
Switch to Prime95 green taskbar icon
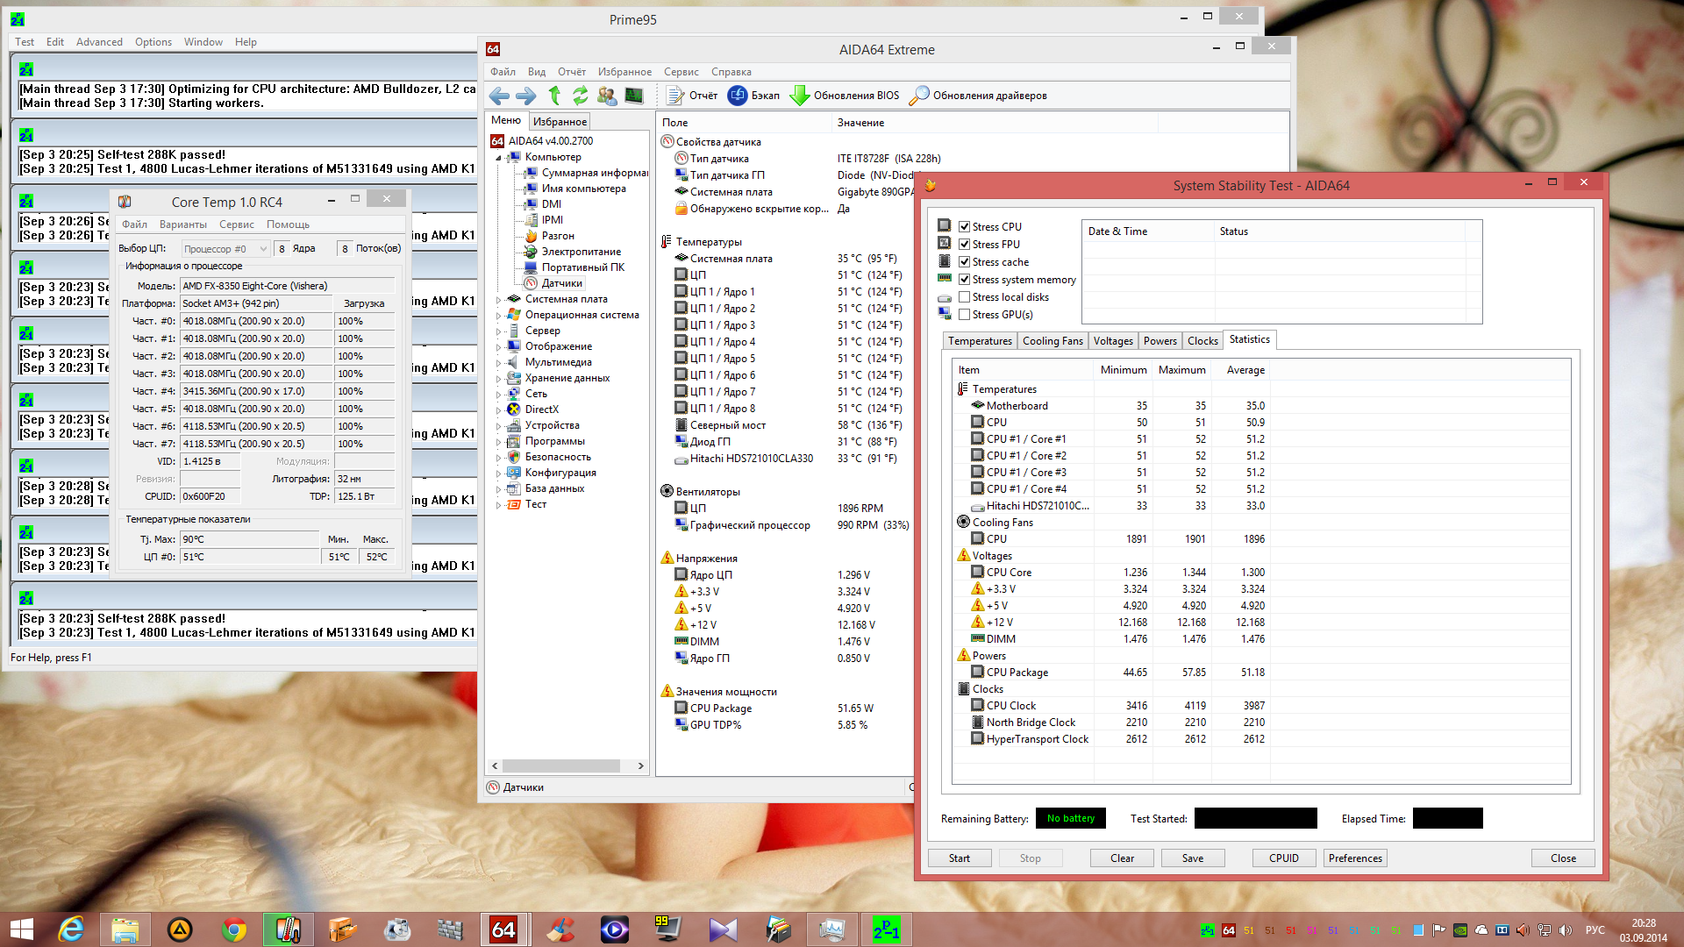click(x=887, y=929)
